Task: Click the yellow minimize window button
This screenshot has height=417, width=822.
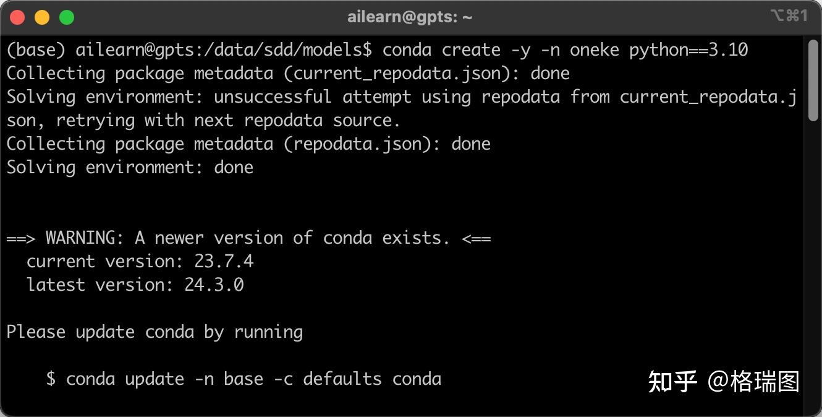Action: (42, 17)
